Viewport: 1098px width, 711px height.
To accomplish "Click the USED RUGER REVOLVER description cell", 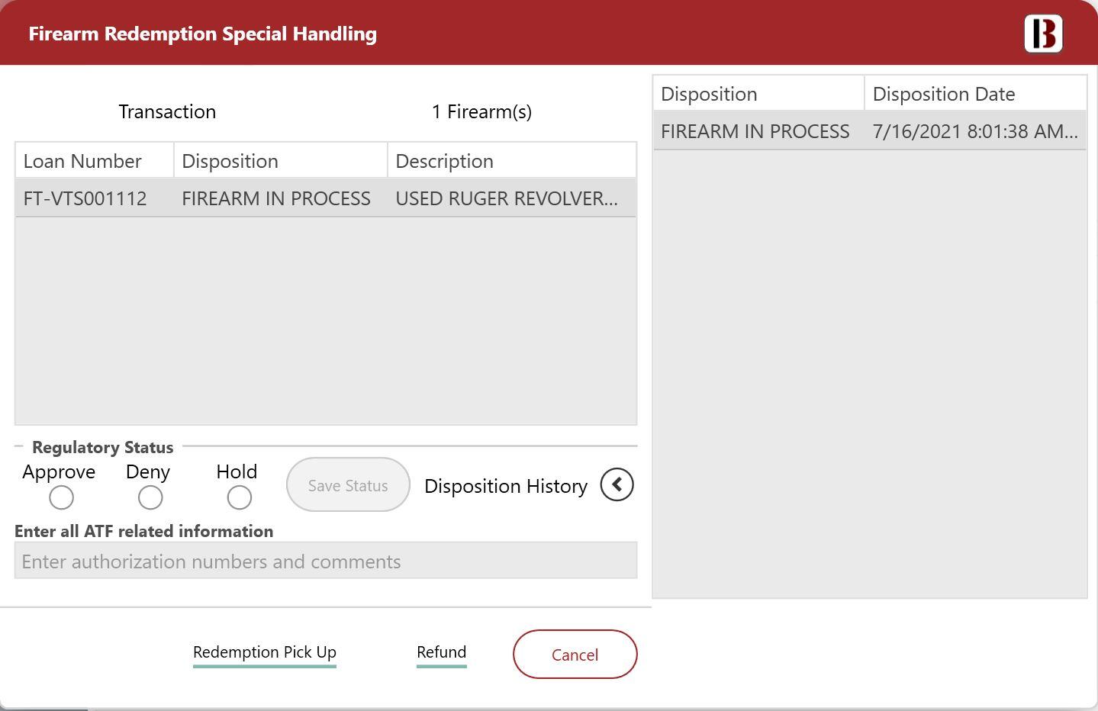I will coord(507,199).
